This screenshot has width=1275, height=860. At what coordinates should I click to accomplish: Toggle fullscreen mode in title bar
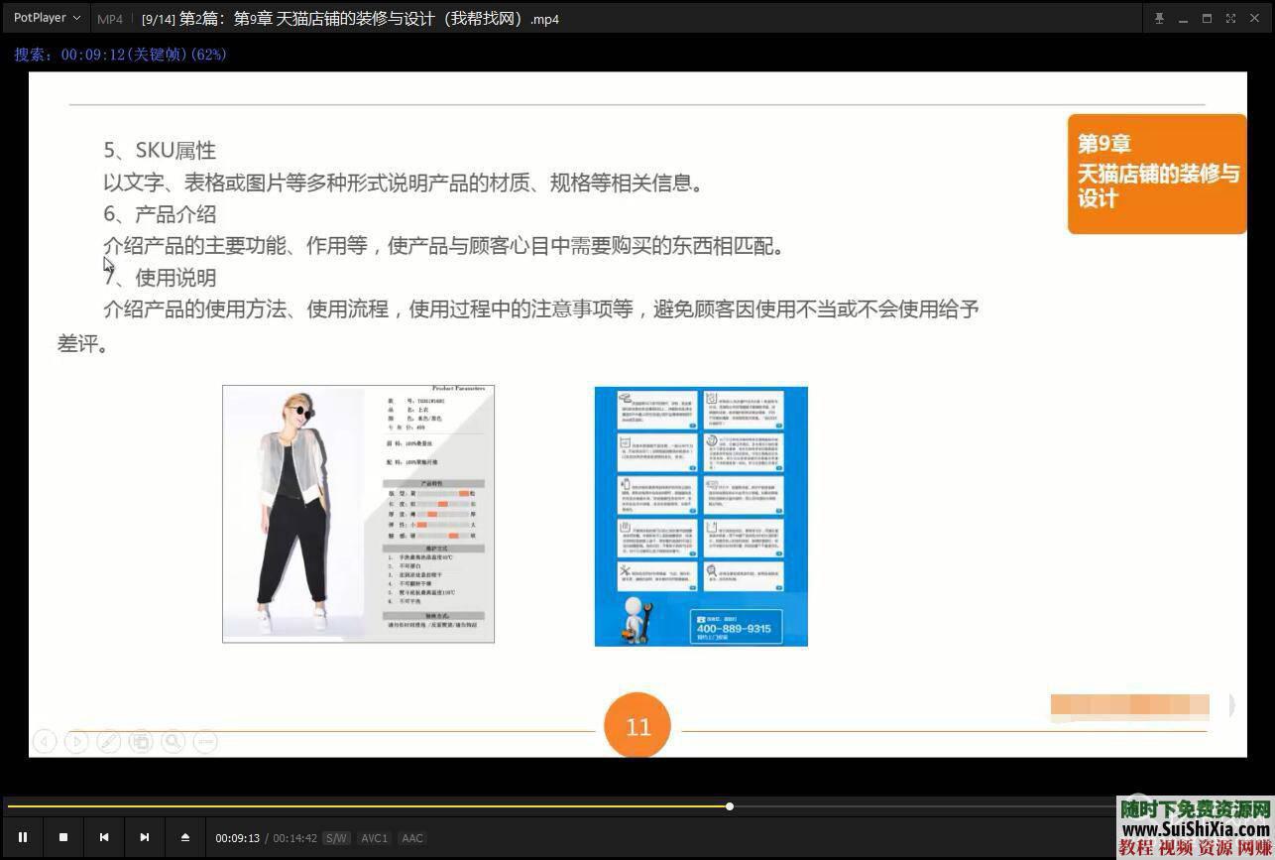point(1230,18)
